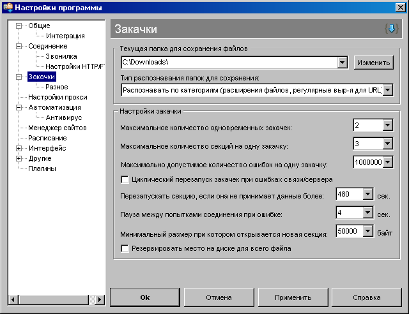Select the Общие tree item

click(x=39, y=26)
